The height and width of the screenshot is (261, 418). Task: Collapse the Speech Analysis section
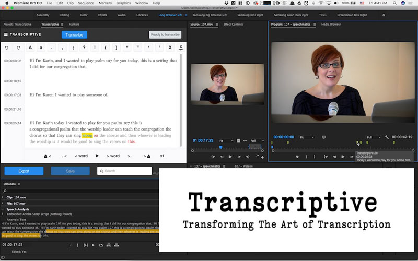pyautogui.click(x=3, y=209)
